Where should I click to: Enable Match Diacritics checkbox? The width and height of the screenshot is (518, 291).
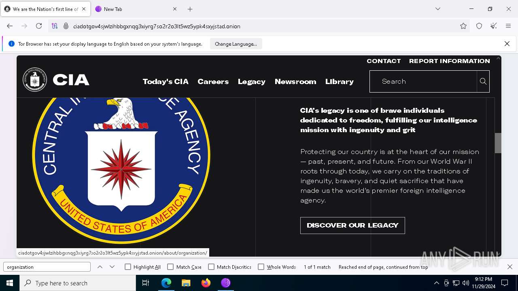211,267
